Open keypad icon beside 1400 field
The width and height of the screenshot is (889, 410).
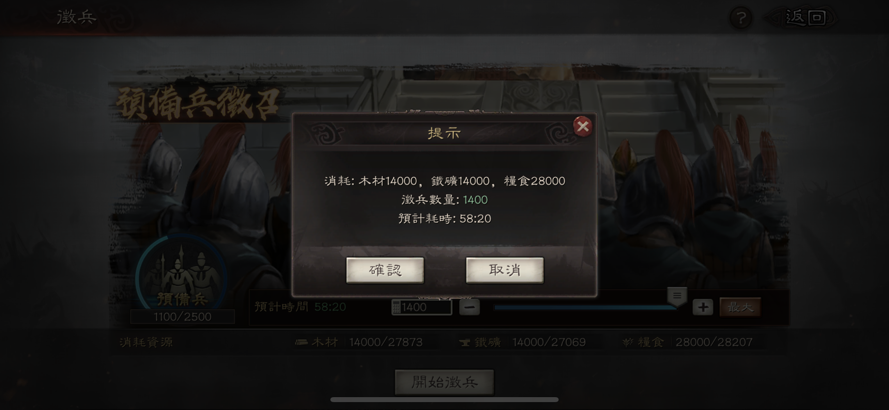pos(396,307)
